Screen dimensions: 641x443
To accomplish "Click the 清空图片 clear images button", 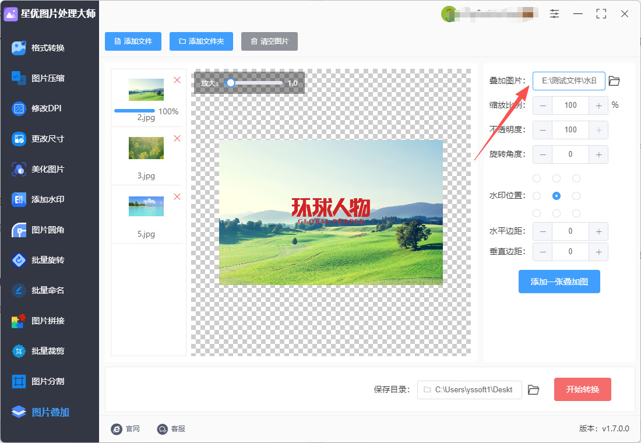I will [269, 41].
